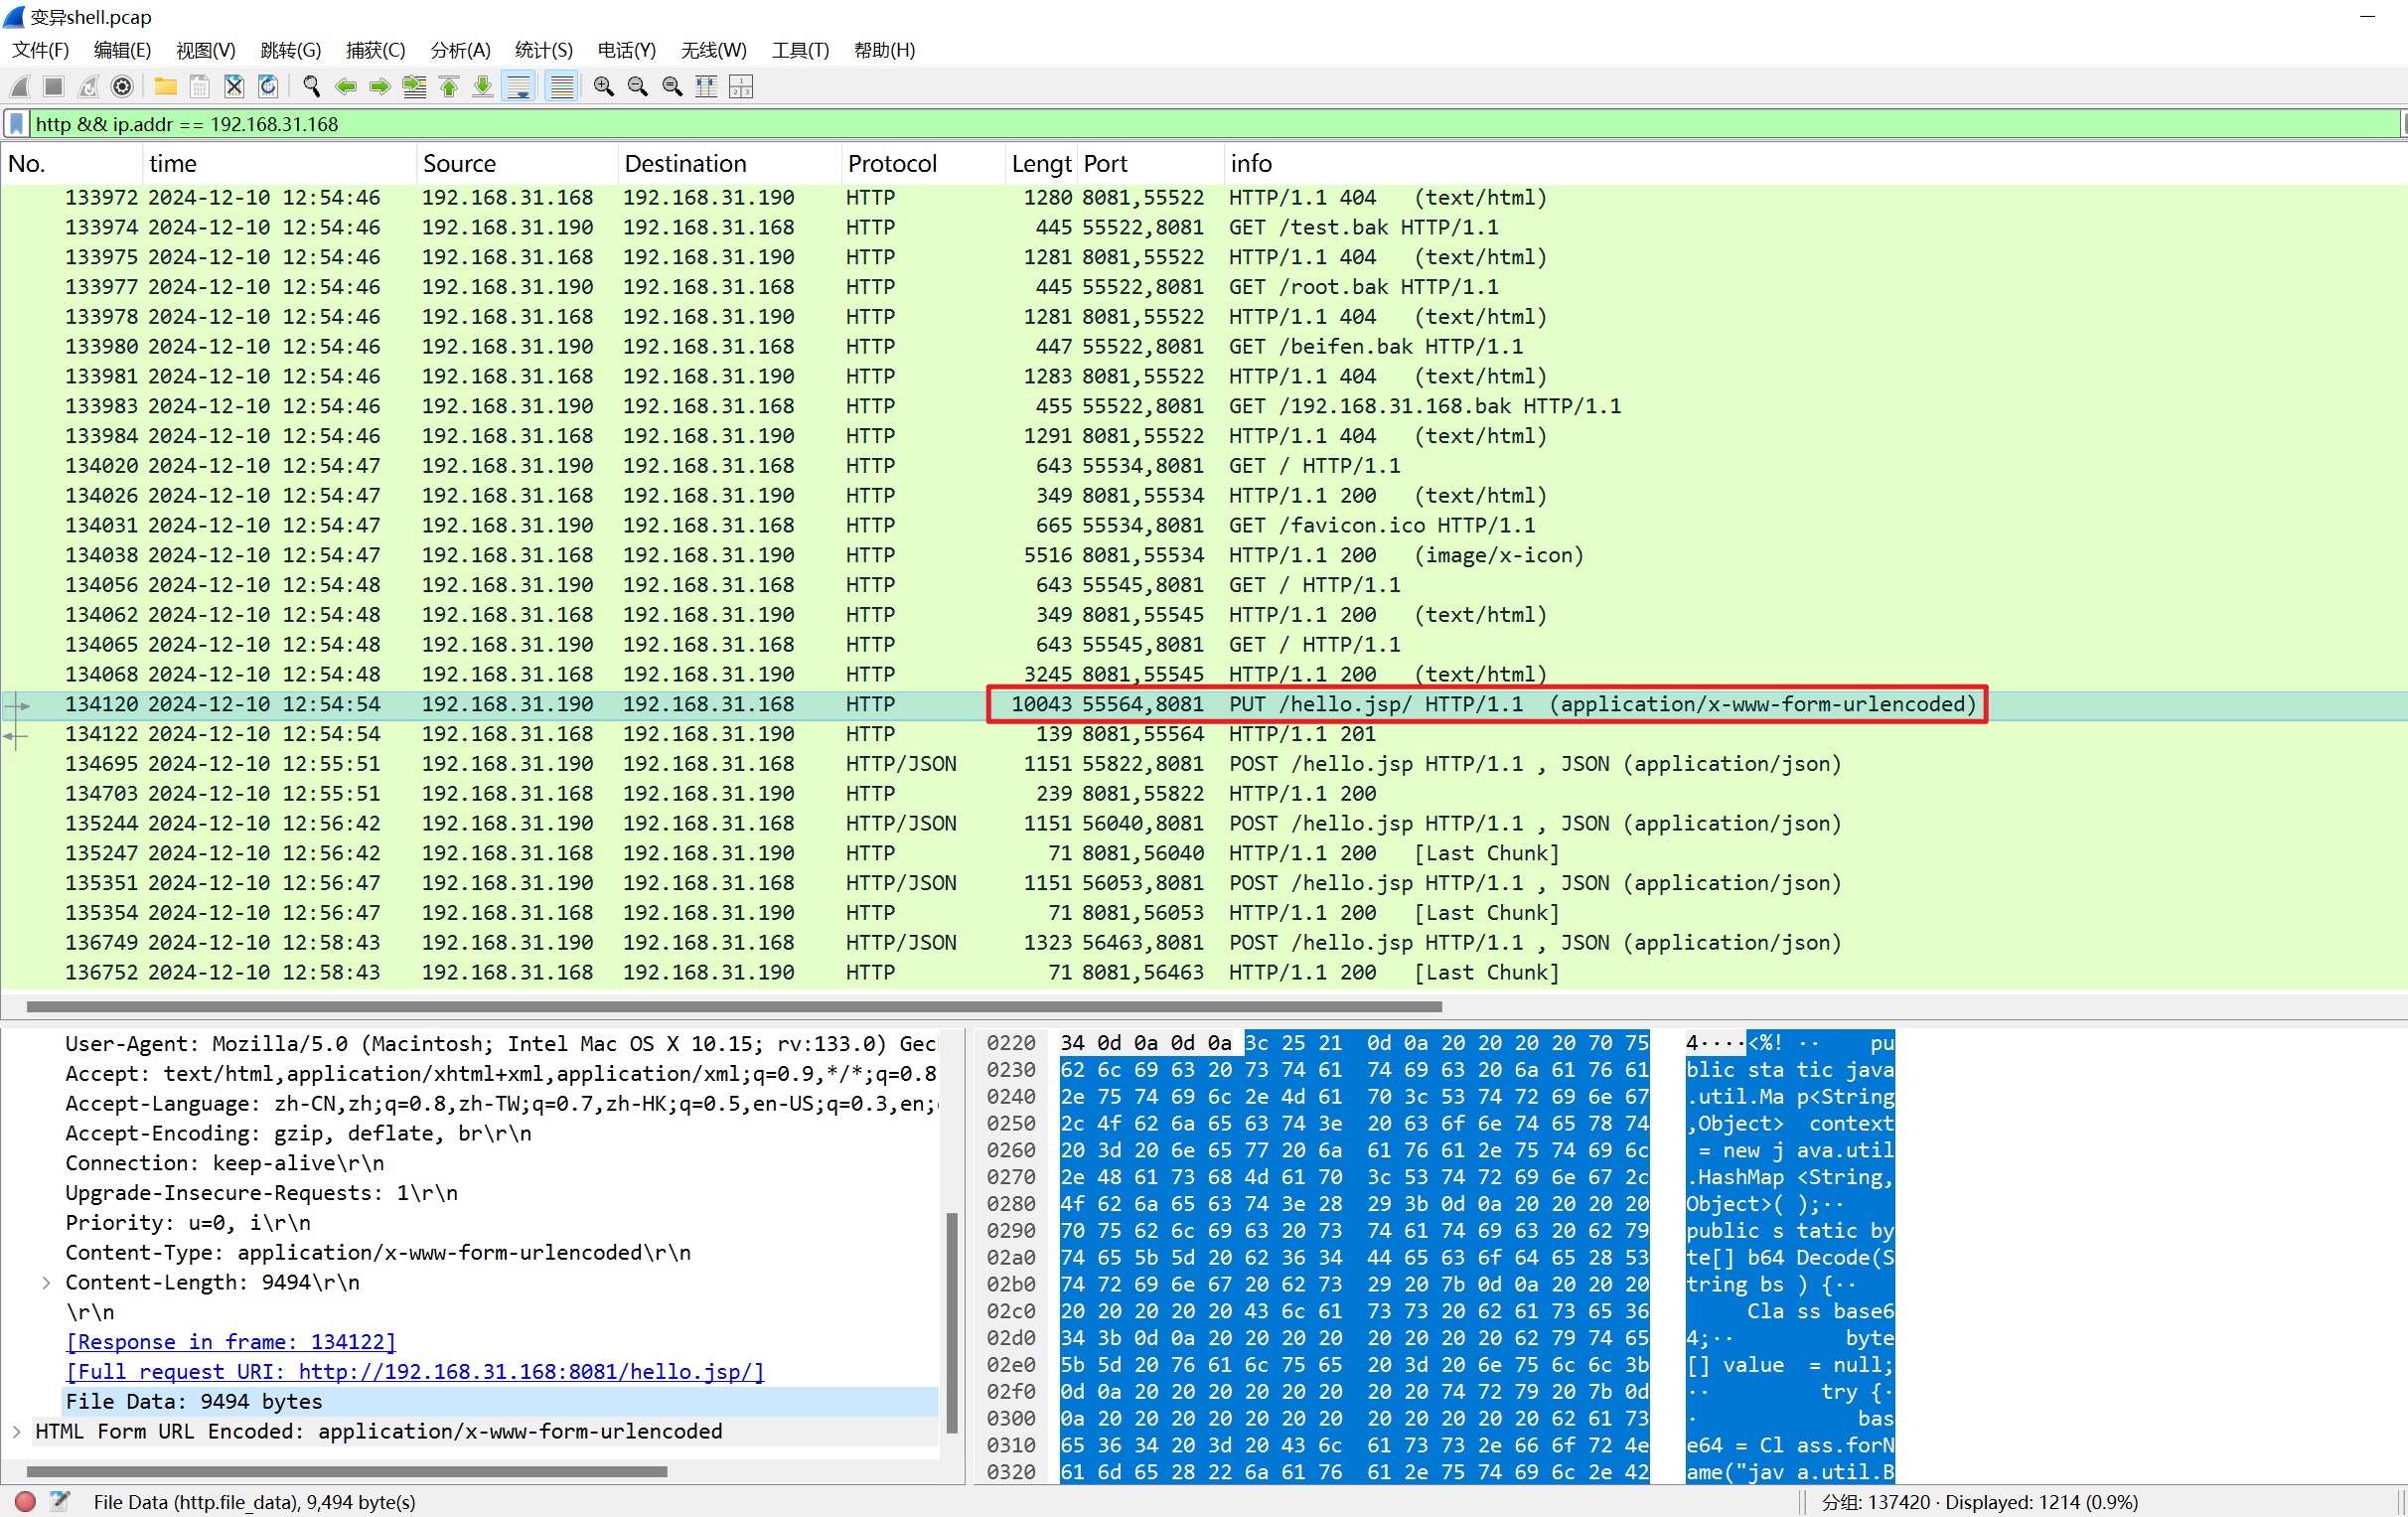The image size is (2408, 1517).
Task: Open the 编辑(E) menu
Action: pos(122,50)
